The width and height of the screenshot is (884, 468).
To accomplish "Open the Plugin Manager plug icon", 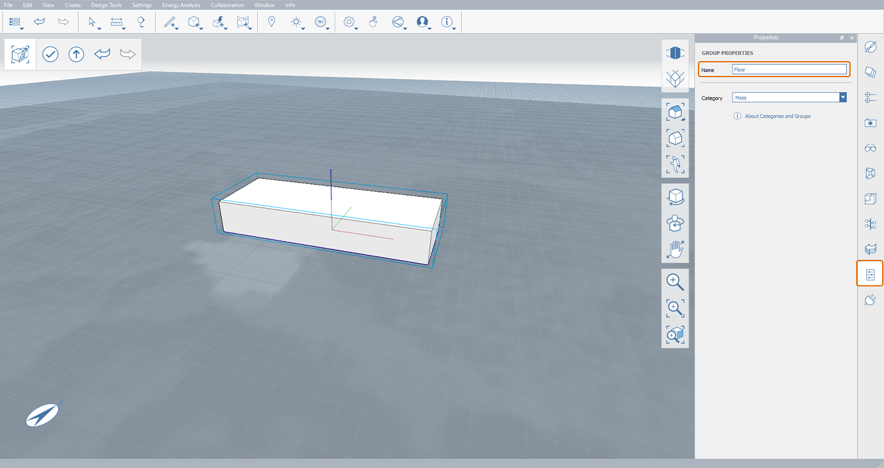I will click(870, 300).
